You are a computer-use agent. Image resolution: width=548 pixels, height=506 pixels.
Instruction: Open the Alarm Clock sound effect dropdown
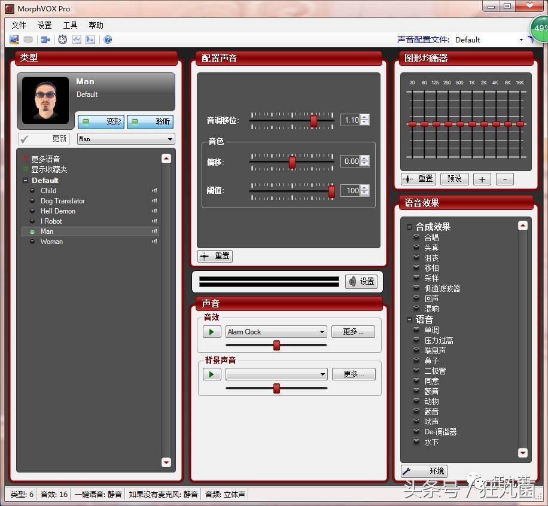322,332
